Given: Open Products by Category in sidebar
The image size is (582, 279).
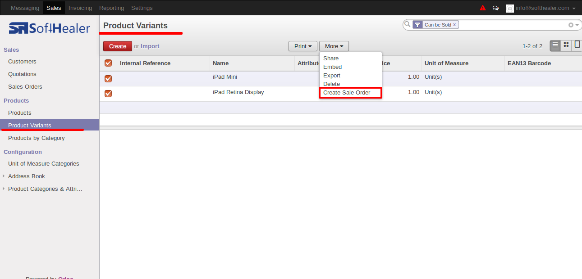Looking at the screenshot, I should coord(37,138).
